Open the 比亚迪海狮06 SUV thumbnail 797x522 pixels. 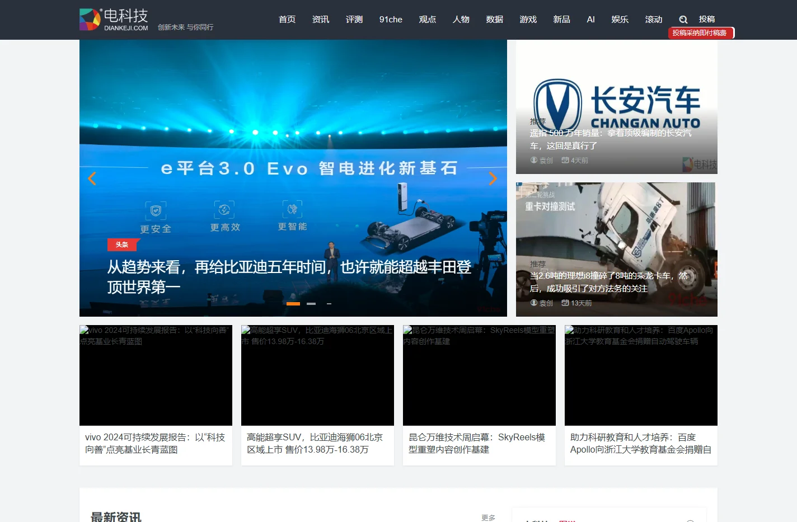[x=317, y=375]
